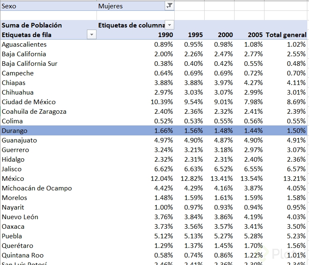The height and width of the screenshot is (265, 309).
Task: Click Baja California 2005 value 2.77%
Action: coord(253,54)
